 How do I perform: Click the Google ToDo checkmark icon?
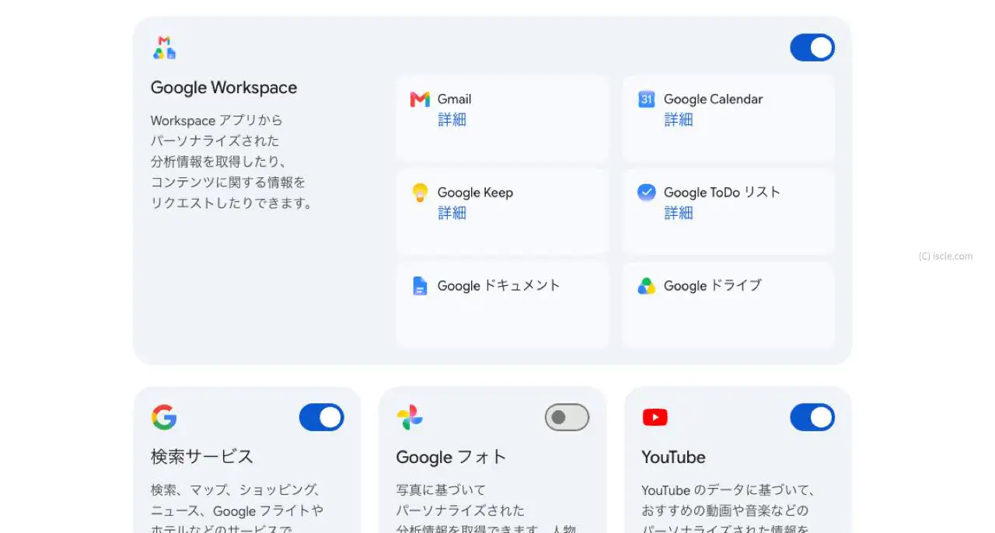point(647,192)
